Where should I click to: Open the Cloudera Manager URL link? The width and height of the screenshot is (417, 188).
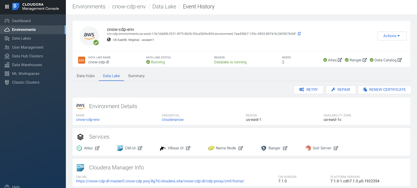pyautogui.click(x=160, y=181)
